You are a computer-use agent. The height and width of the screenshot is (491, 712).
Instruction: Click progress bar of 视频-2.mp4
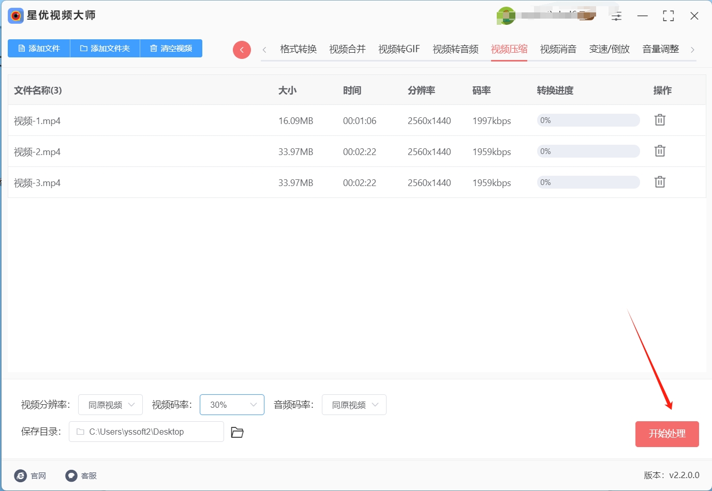[588, 151]
